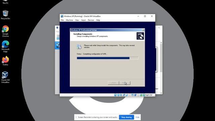Click the display settings indicator in VirtualBox status bar
The width and height of the screenshot is (215, 121).
point(132,95)
